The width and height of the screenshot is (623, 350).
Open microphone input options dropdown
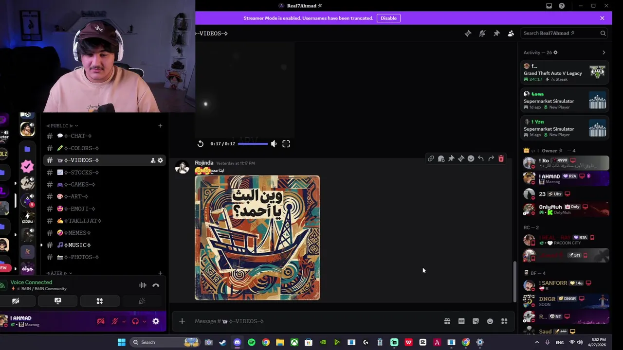[x=124, y=321]
